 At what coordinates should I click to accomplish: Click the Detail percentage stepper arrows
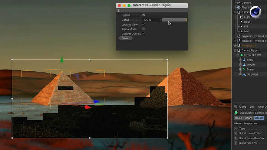click(161, 20)
